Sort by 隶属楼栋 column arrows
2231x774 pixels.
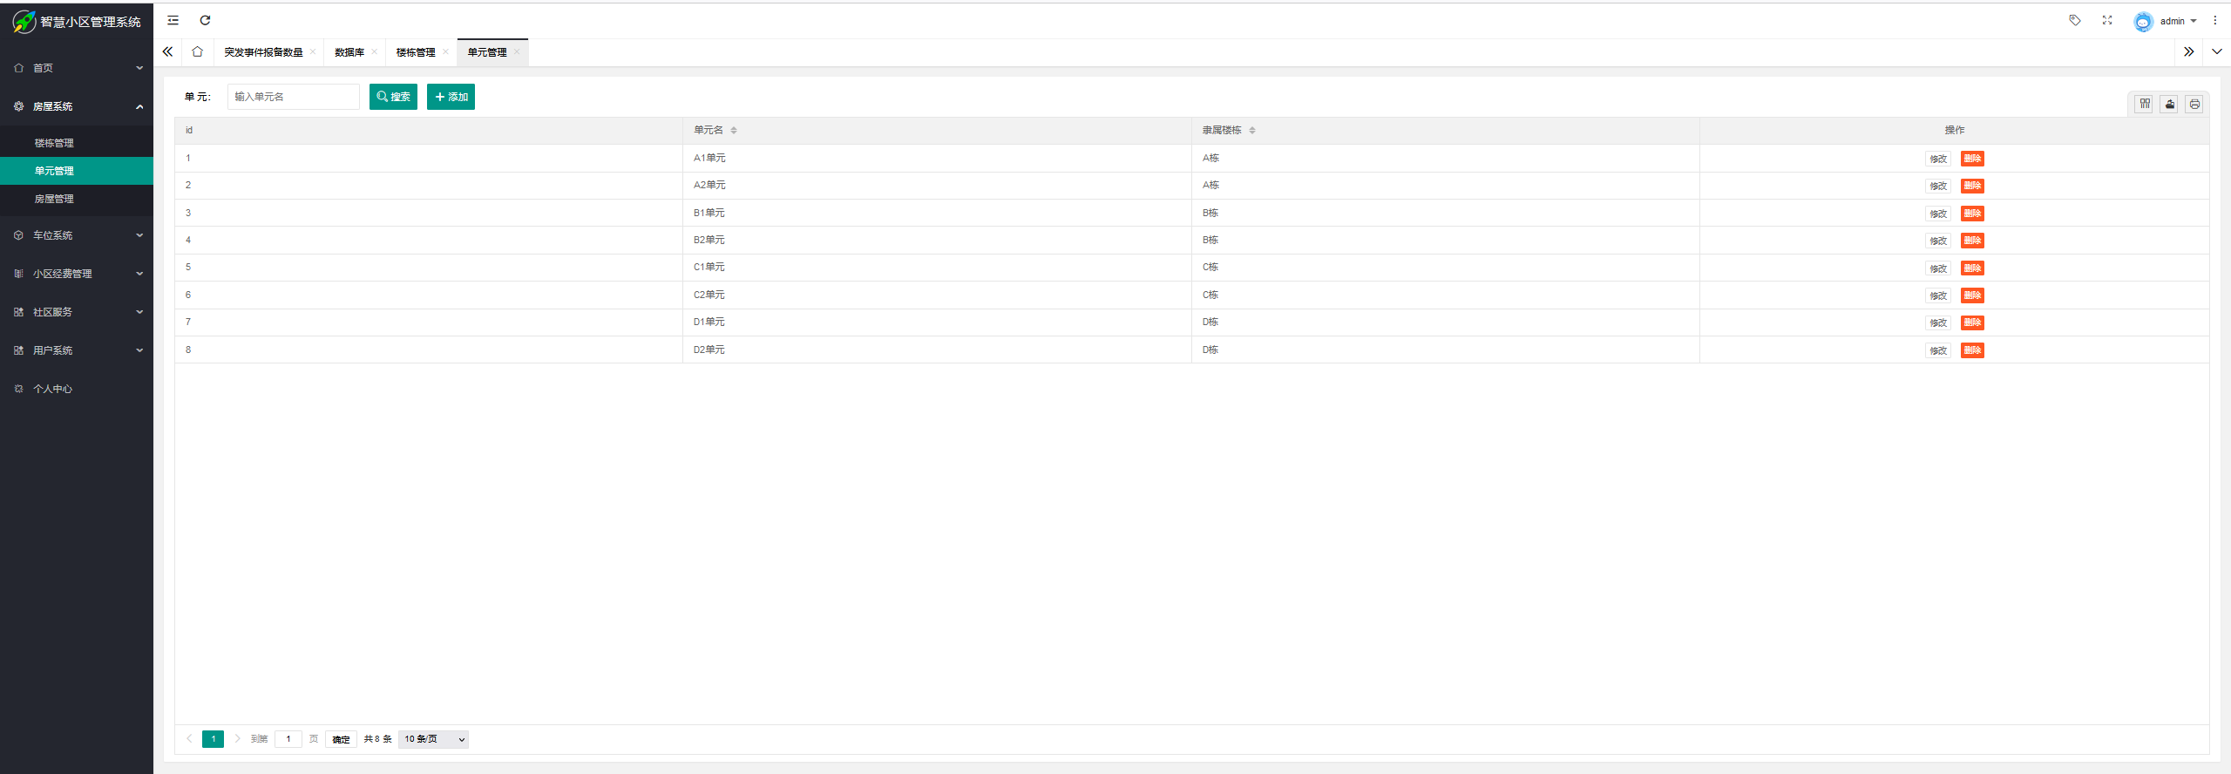pos(1252,131)
